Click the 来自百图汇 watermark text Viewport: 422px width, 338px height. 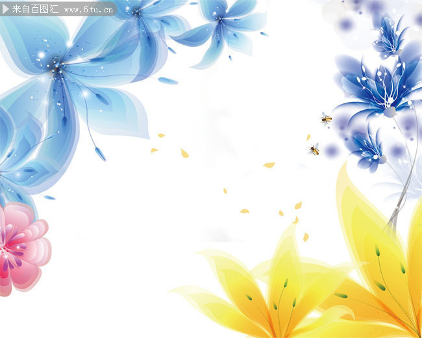[x=35, y=9]
